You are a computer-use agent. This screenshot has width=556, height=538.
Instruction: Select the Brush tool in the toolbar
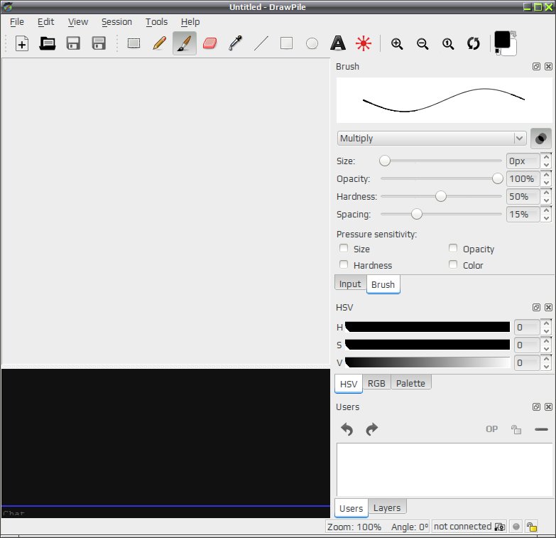pyautogui.click(x=185, y=43)
